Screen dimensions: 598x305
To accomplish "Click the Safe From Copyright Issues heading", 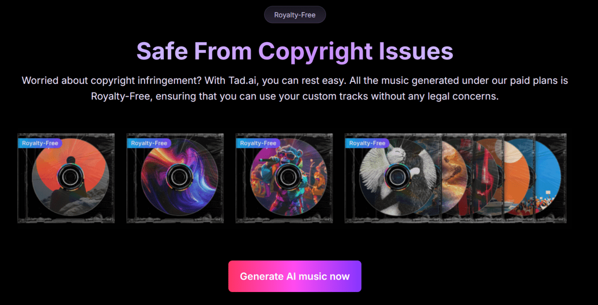I will point(295,51).
